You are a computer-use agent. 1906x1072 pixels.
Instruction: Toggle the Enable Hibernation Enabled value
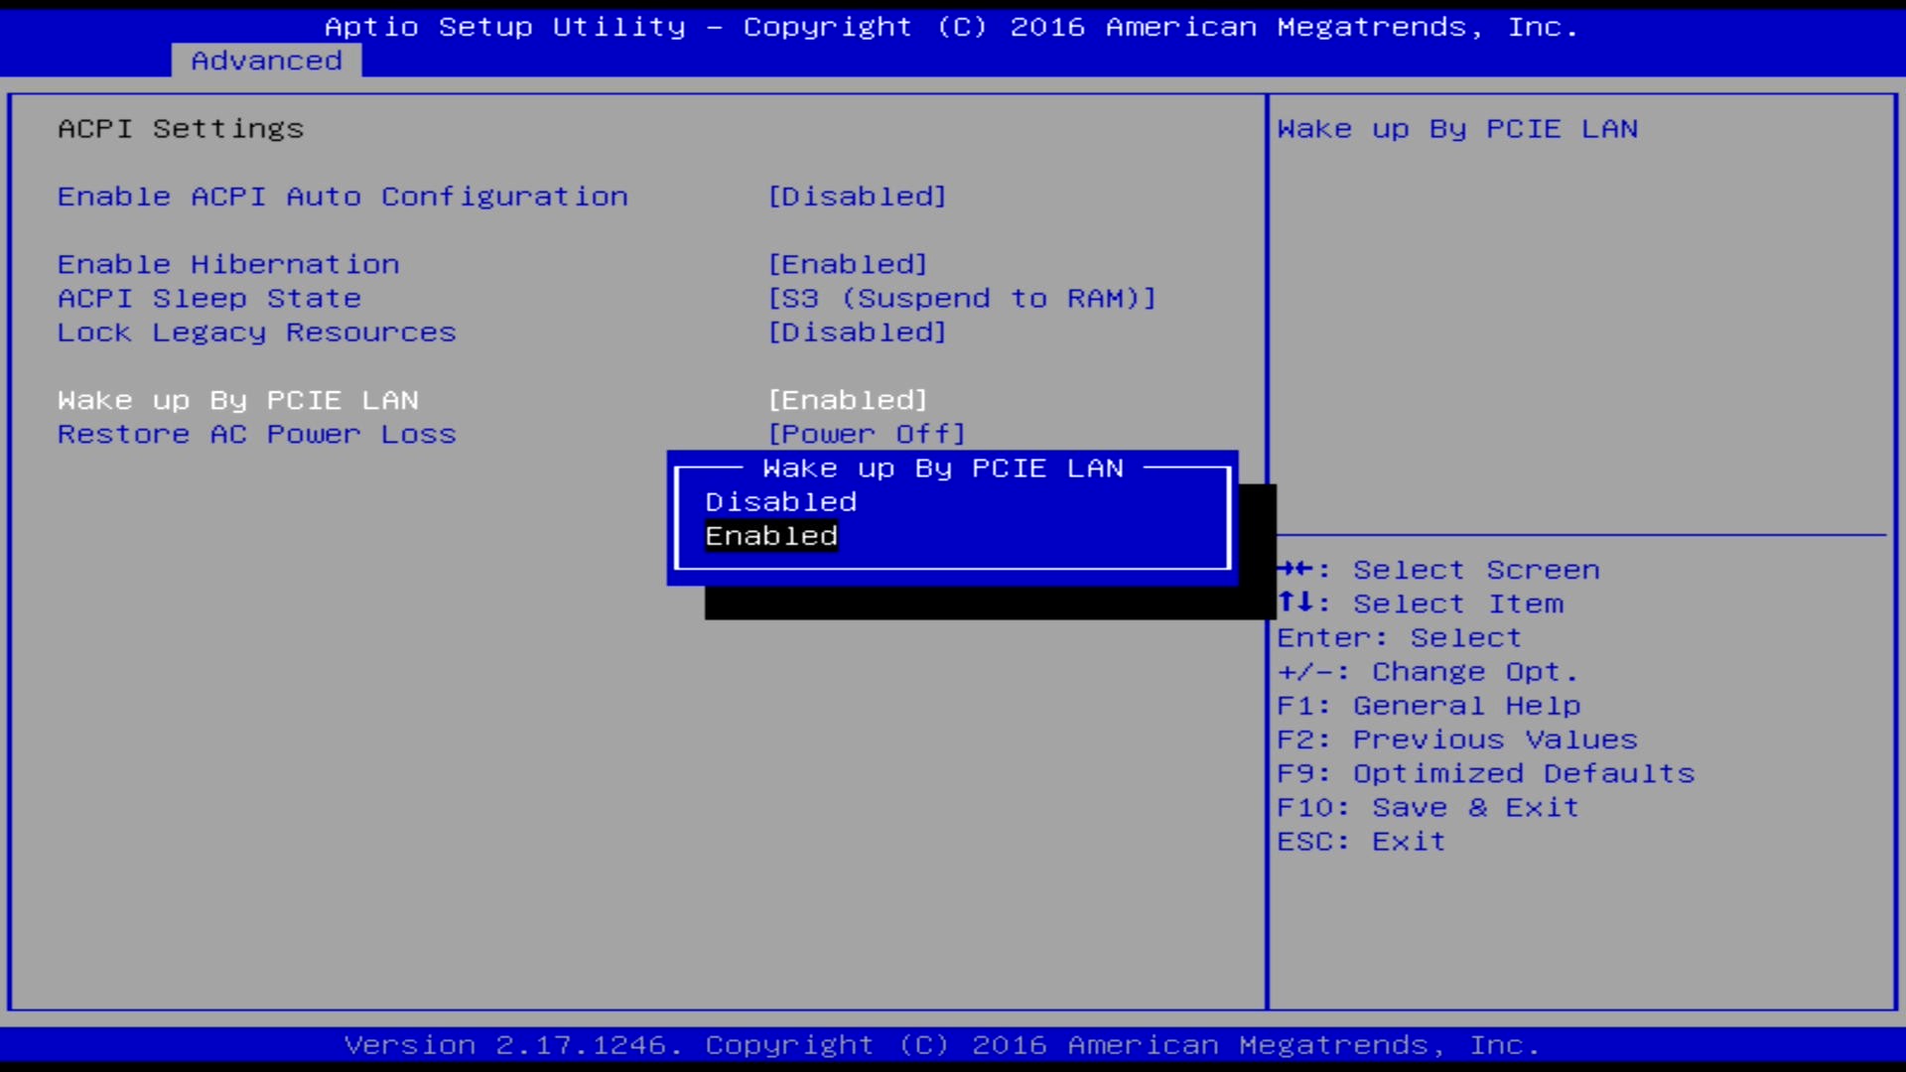(x=848, y=264)
